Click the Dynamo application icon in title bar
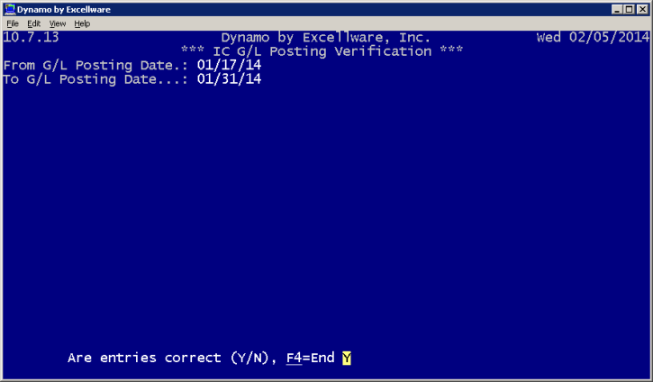Viewport: 653px width, 382px height. click(x=10, y=9)
